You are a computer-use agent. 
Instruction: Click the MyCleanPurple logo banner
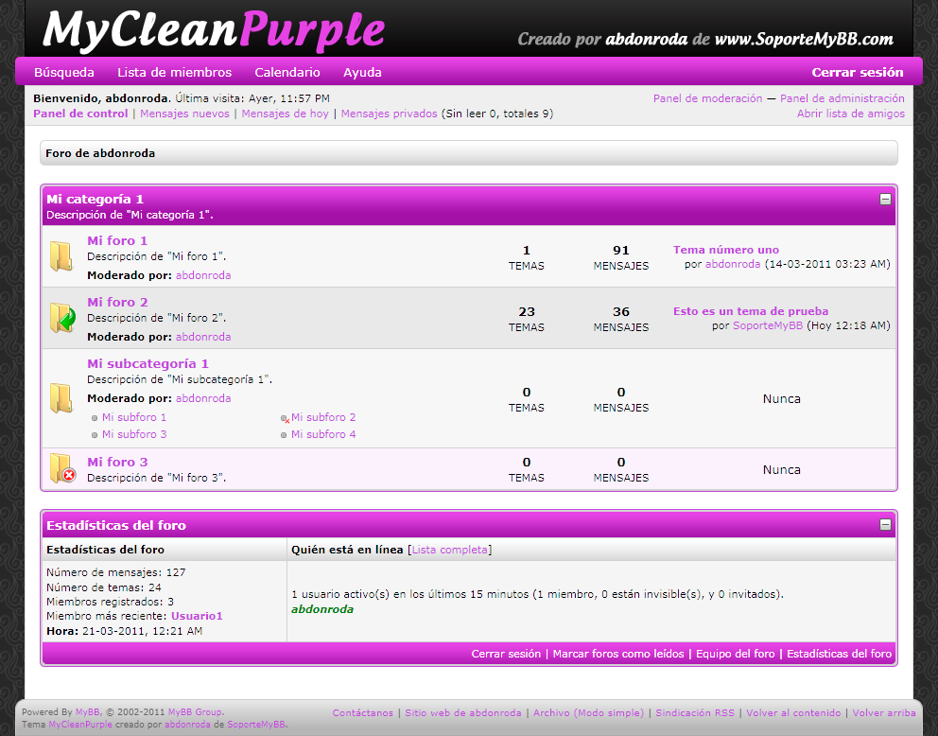tap(214, 30)
